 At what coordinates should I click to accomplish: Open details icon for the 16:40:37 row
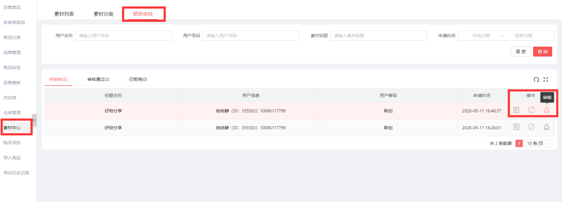click(x=516, y=110)
